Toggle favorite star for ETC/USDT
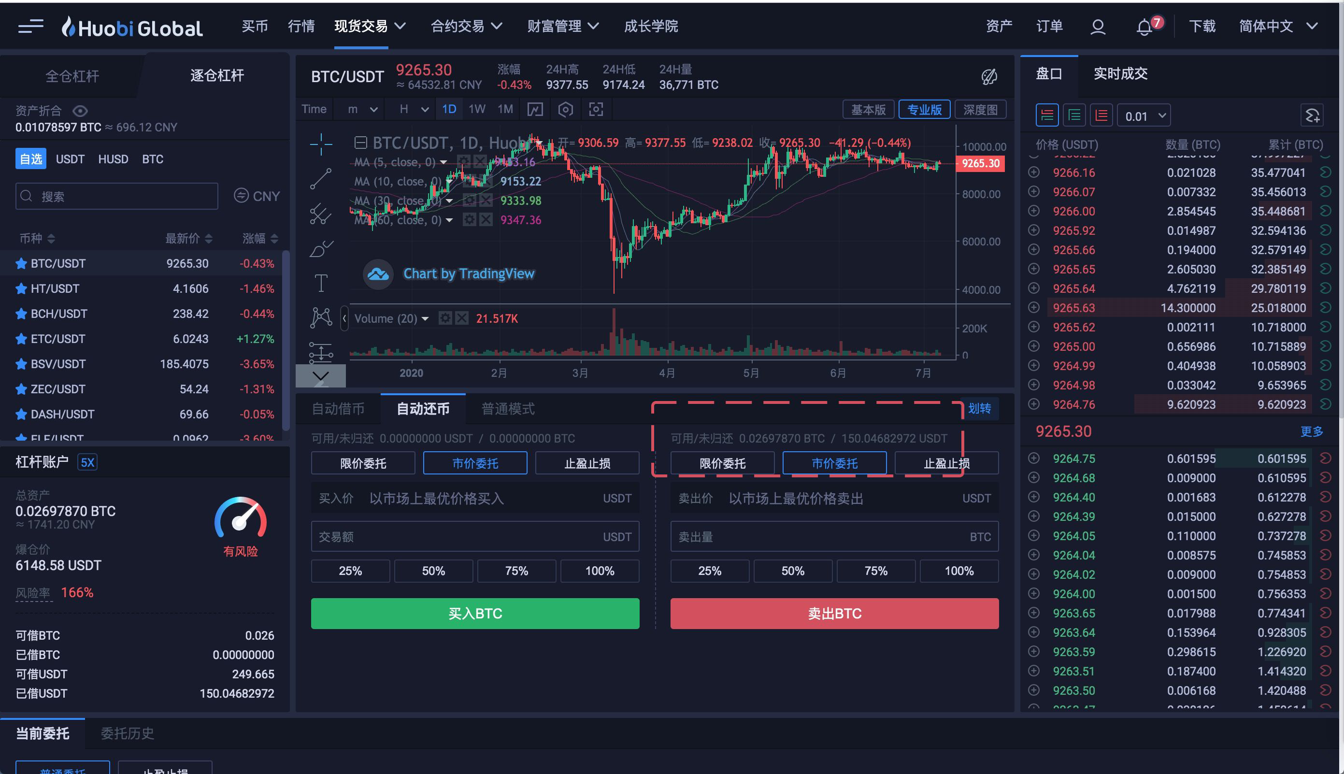Screen dimensions: 1344x774 21,339
